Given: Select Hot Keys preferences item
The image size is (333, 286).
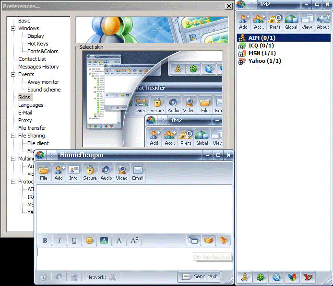Looking at the screenshot, I should [38, 44].
